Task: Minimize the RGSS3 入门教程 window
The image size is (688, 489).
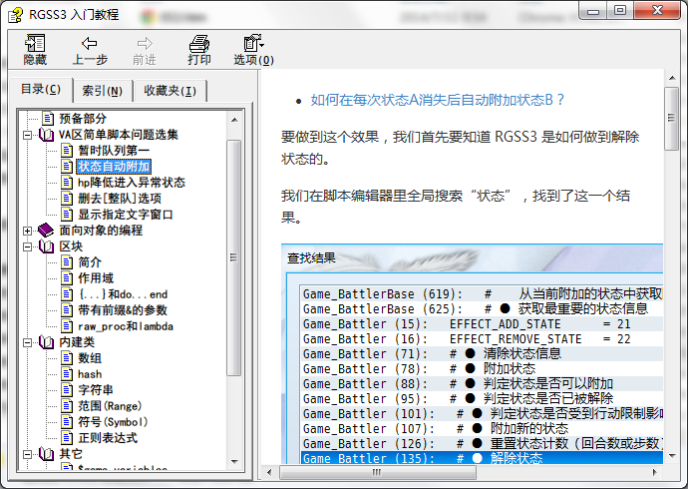Action: point(593,10)
